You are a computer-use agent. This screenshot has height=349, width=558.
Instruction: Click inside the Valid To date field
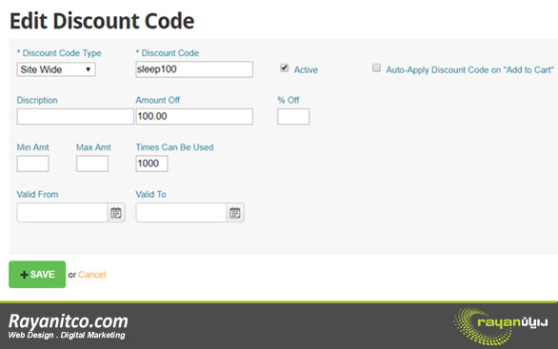(x=181, y=213)
